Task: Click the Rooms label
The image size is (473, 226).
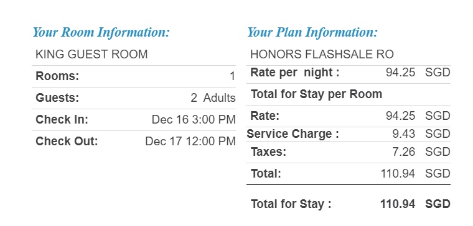Action: pos(57,76)
